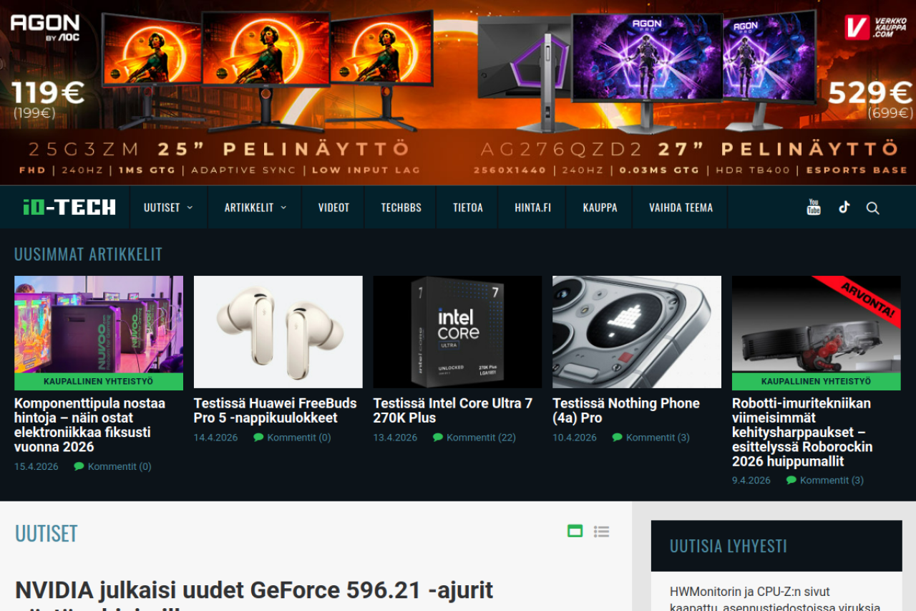The height and width of the screenshot is (611, 916).
Task: Click the 529 € monitor price in banner
Action: click(x=870, y=93)
